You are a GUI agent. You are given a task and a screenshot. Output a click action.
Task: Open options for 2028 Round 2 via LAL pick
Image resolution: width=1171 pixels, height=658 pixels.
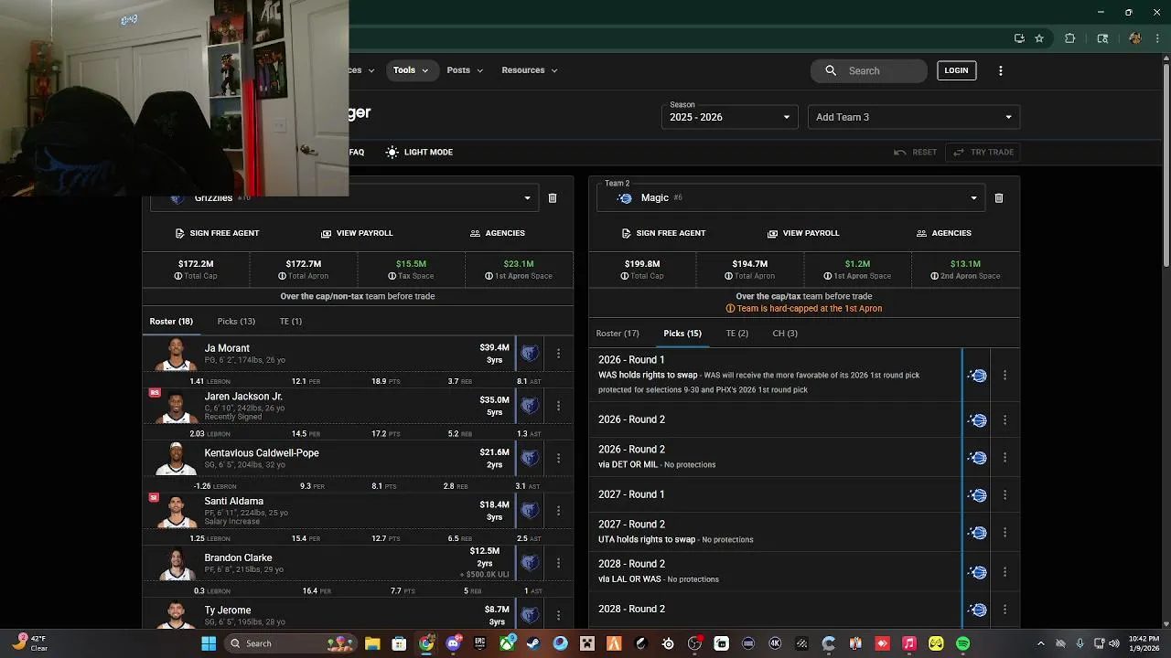tap(1004, 572)
